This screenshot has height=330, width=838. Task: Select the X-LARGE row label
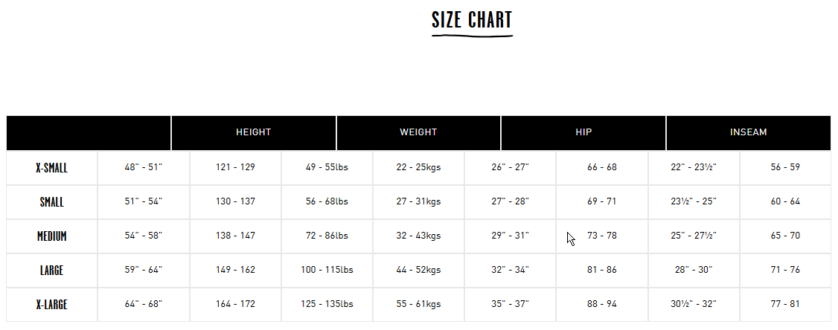tap(52, 305)
